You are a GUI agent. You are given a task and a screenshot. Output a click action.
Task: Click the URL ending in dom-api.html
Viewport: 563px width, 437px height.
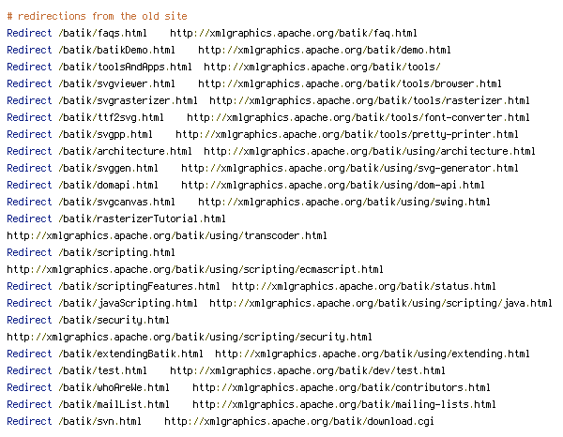pos(333,185)
